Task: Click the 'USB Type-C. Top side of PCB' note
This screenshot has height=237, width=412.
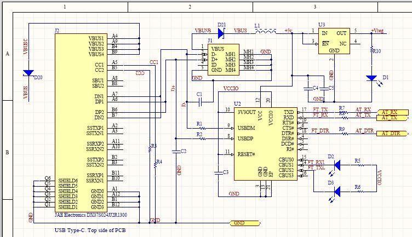Action: 90,230
